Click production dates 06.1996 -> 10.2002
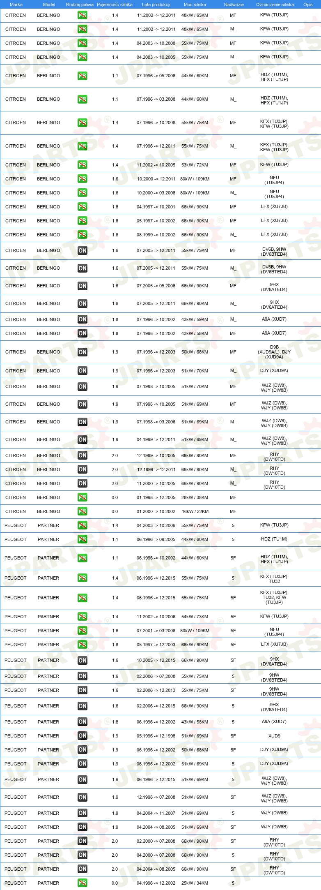The width and height of the screenshot is (321, 890). [156, 558]
